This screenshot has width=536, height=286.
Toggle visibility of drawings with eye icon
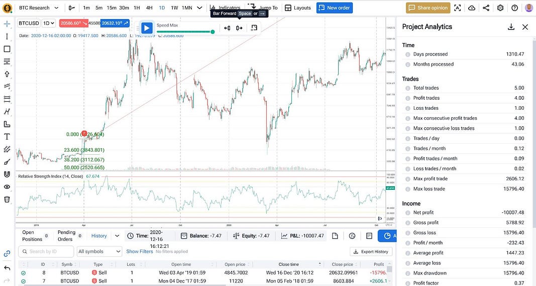point(7,187)
